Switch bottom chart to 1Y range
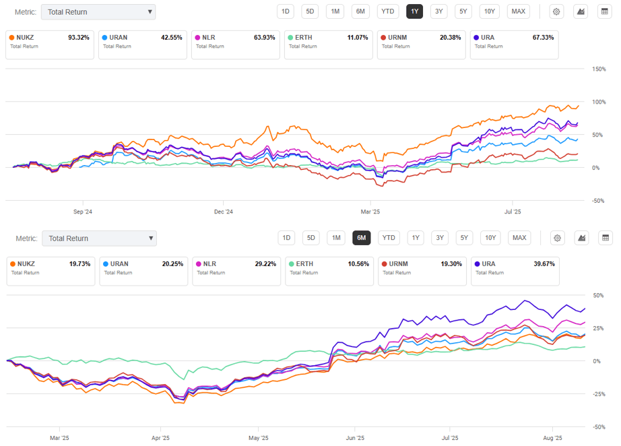Image resolution: width=621 pixels, height=446 pixels. pyautogui.click(x=416, y=238)
